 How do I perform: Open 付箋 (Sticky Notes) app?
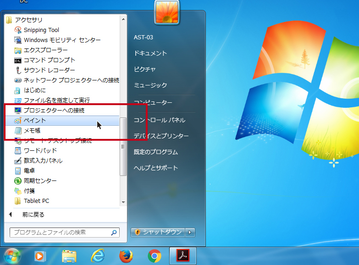pos(29,191)
